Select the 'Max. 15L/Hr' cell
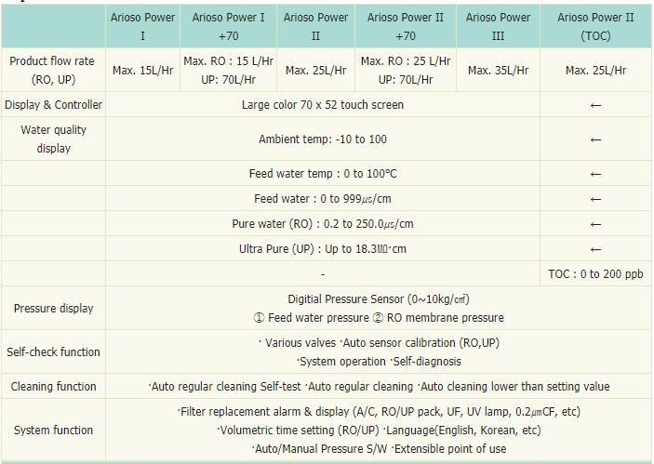 142,70
